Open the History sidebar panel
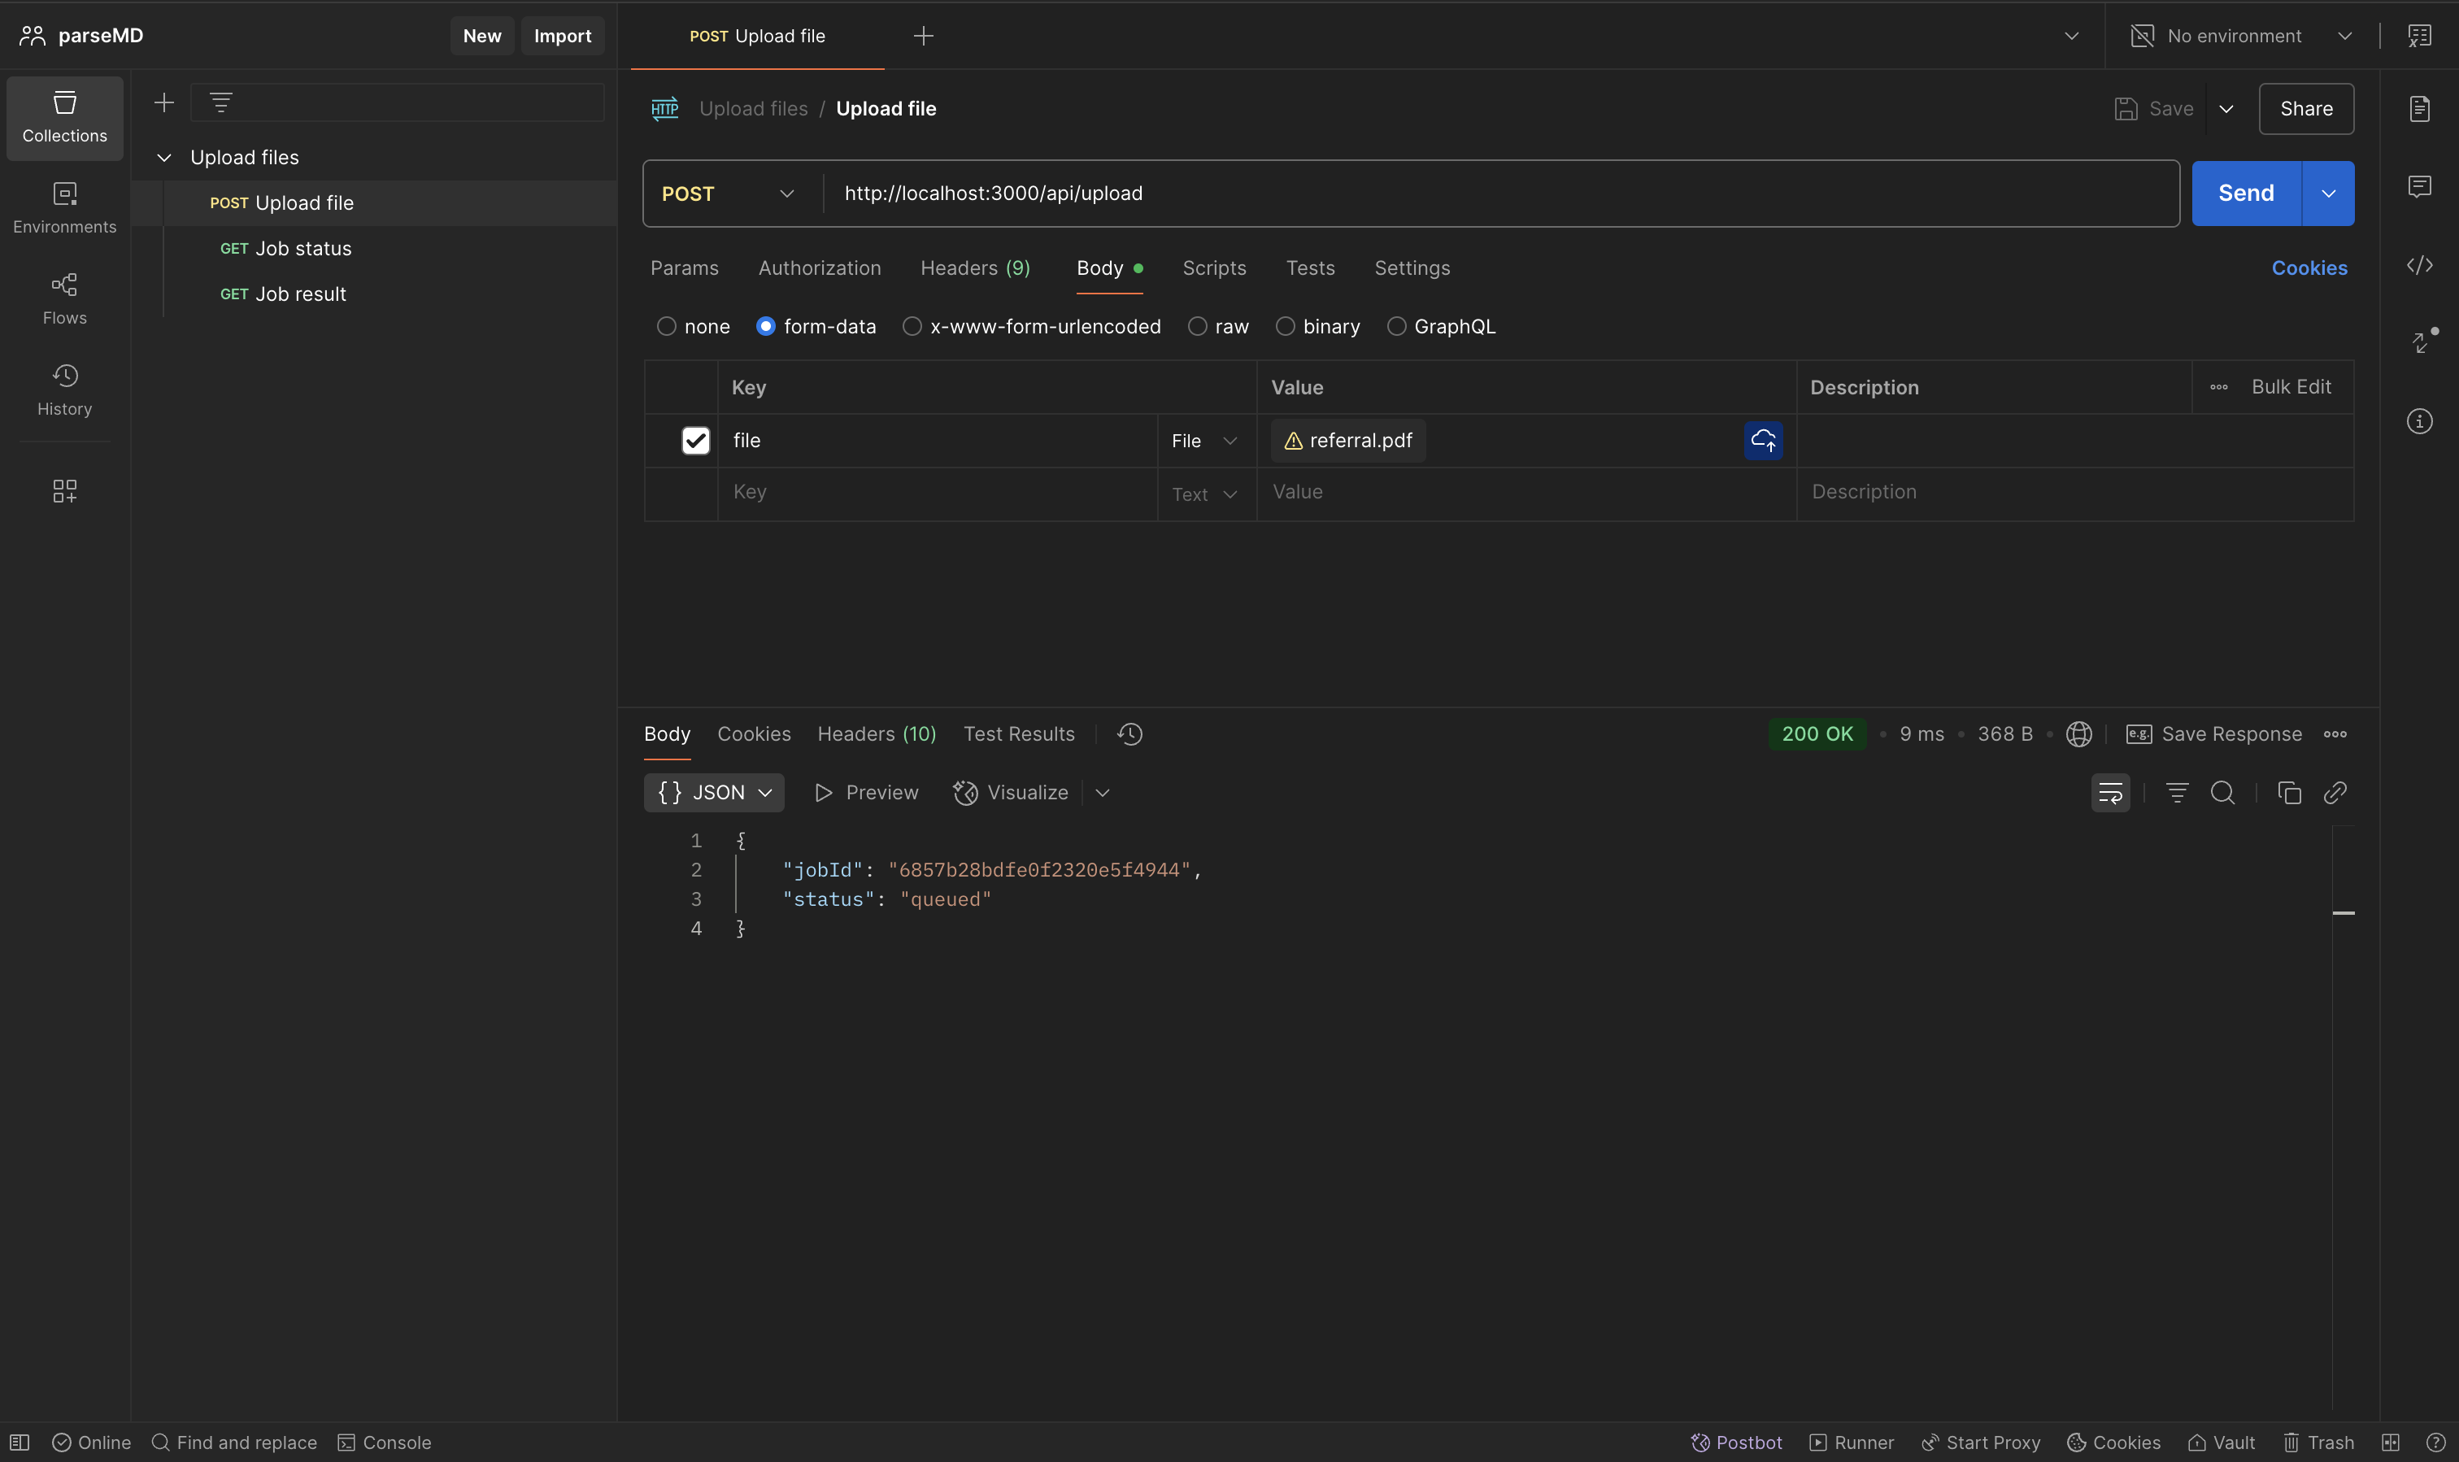Viewport: 2459px width, 1462px height. click(x=64, y=390)
